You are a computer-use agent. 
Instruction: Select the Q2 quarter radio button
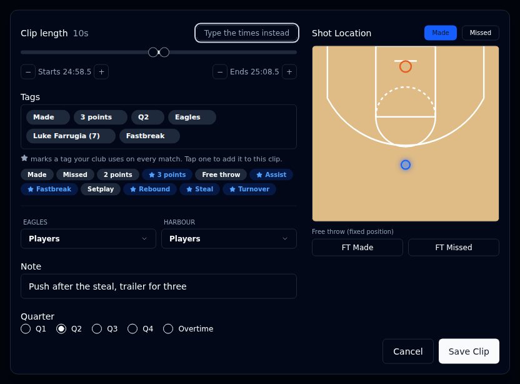[61, 328]
